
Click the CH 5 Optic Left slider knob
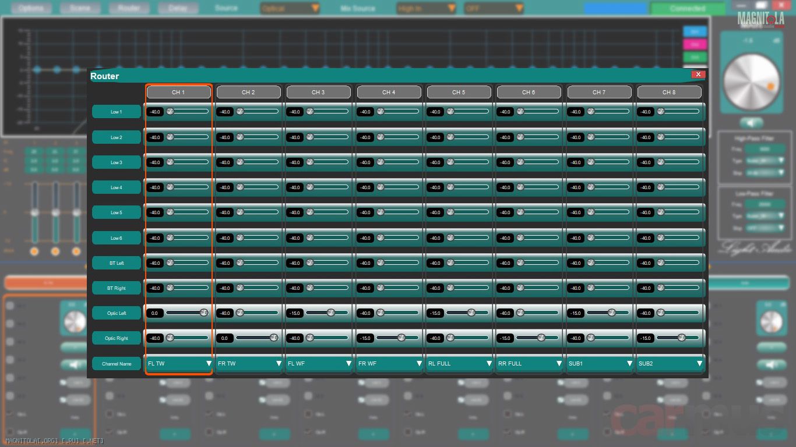[x=471, y=313]
